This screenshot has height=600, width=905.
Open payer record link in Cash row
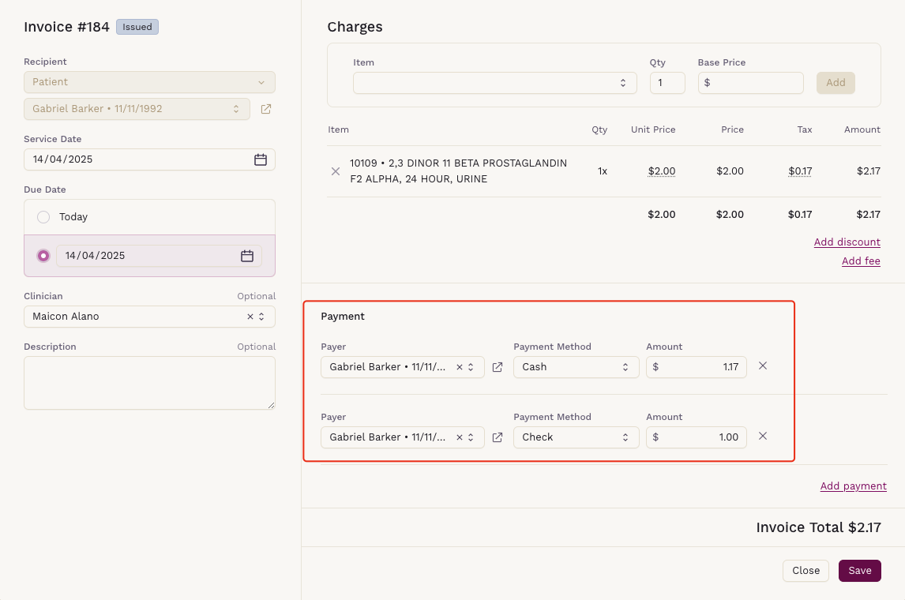[x=498, y=368]
